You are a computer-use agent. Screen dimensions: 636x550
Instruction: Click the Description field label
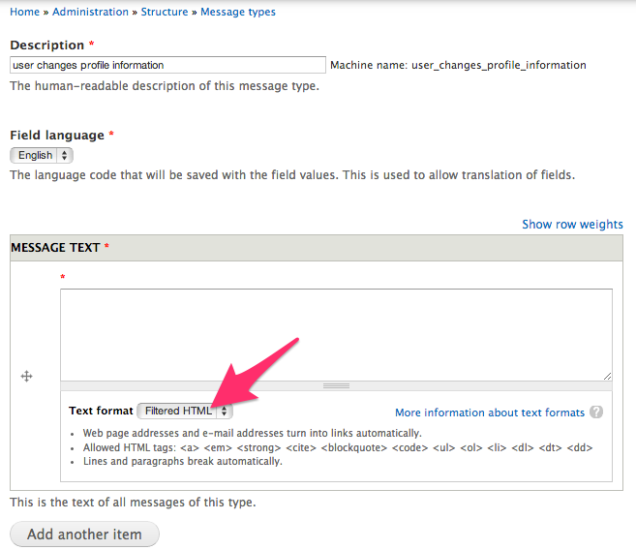pyautogui.click(x=47, y=46)
